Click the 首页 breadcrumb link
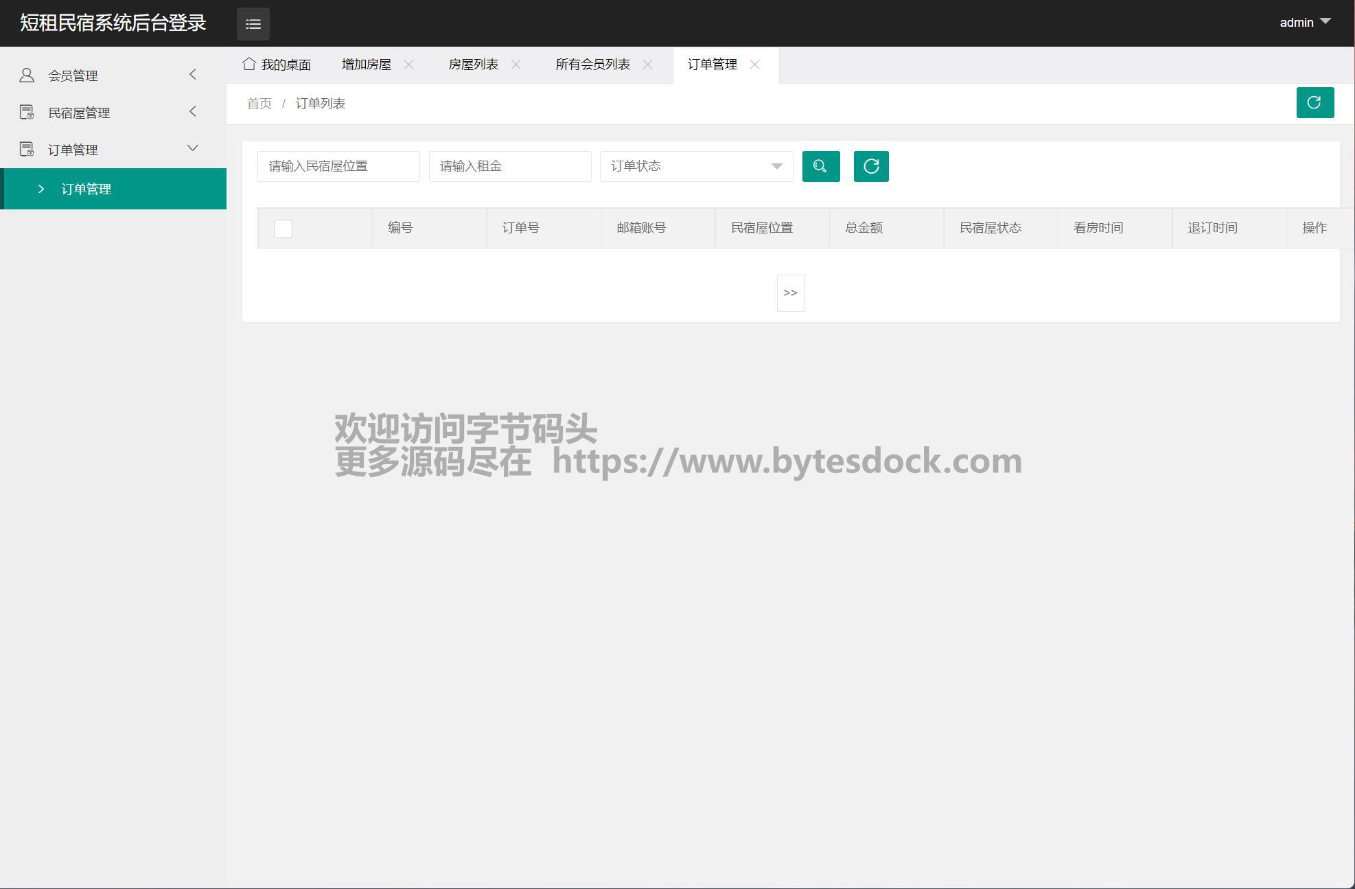Image resolution: width=1355 pixels, height=889 pixels. (x=259, y=104)
